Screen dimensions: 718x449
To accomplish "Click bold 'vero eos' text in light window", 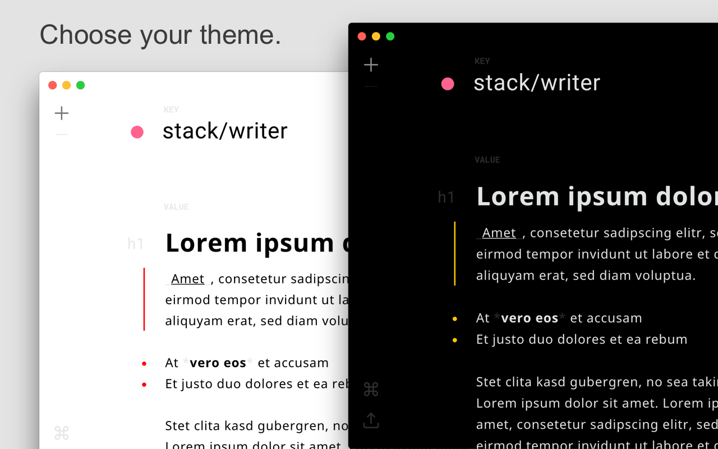I will coord(218,363).
